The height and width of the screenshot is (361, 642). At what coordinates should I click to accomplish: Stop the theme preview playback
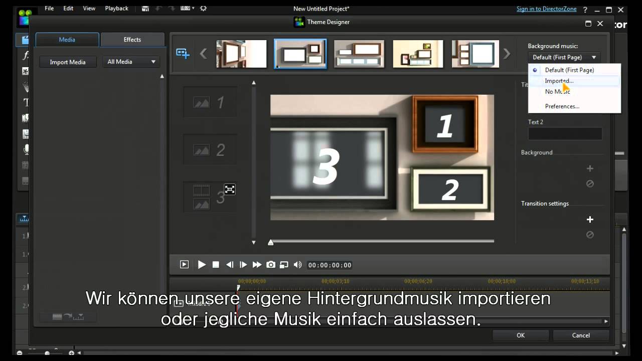[x=216, y=265]
